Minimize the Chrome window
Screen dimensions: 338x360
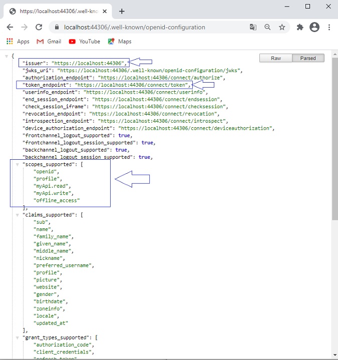tap(287, 7)
